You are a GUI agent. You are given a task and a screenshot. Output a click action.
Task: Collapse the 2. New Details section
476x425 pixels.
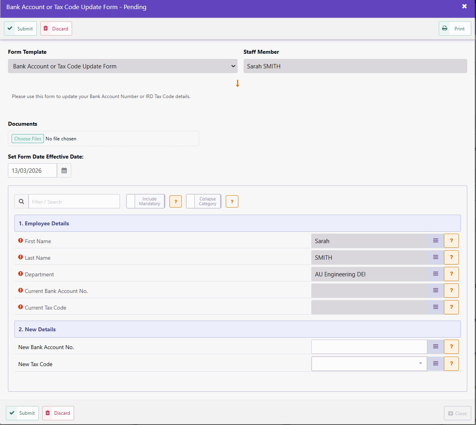point(238,329)
